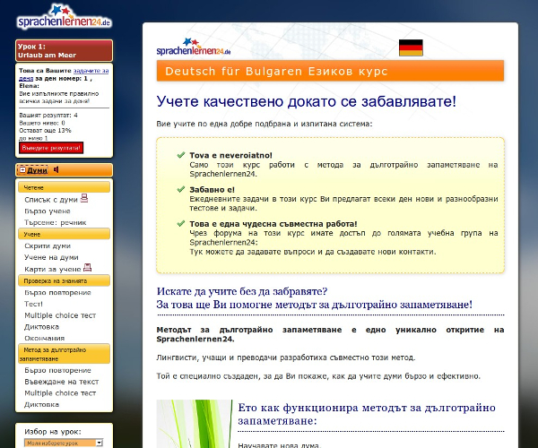Collapse the Думи section with the minus icon

pos(22,170)
